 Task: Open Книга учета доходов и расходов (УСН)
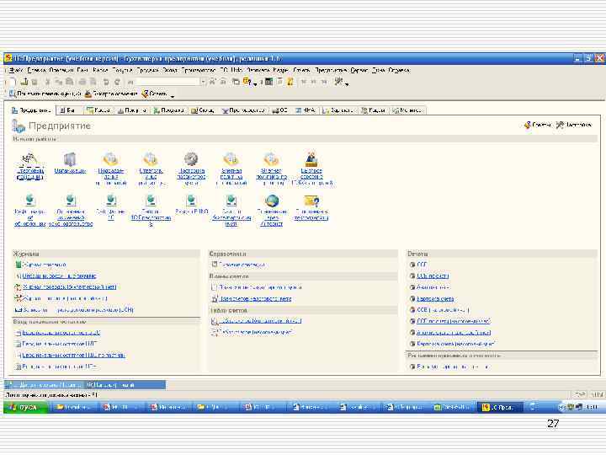pyautogui.click(x=78, y=310)
